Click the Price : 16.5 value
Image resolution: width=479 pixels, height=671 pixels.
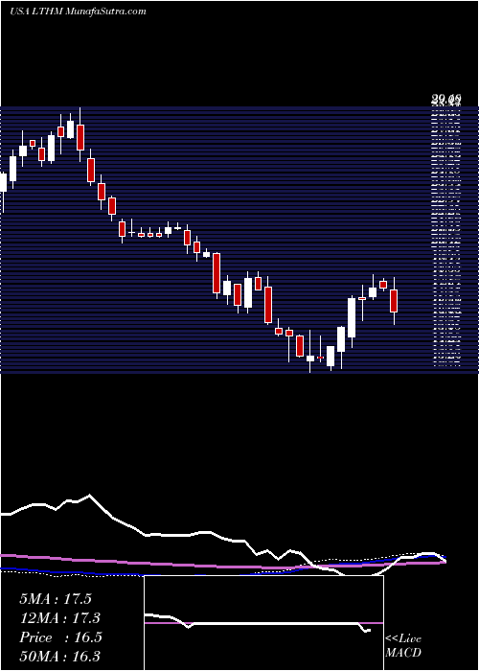coord(60,637)
